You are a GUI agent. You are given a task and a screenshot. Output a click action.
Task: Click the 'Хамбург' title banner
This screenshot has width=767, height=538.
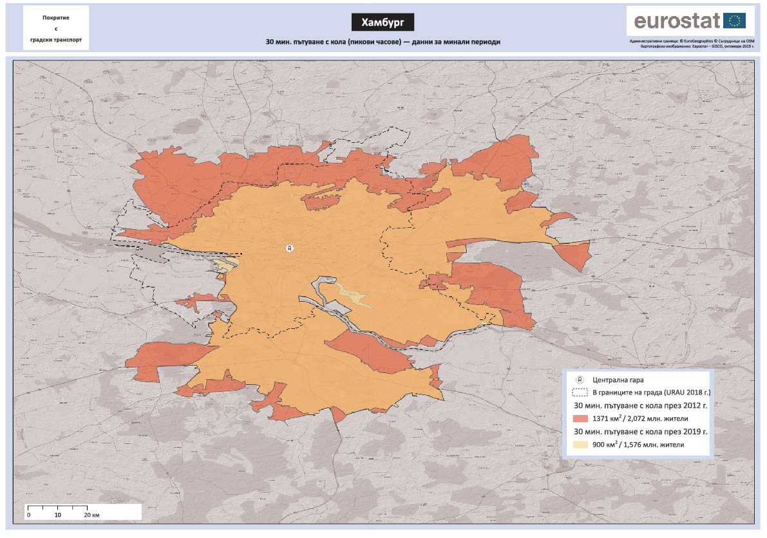(383, 23)
